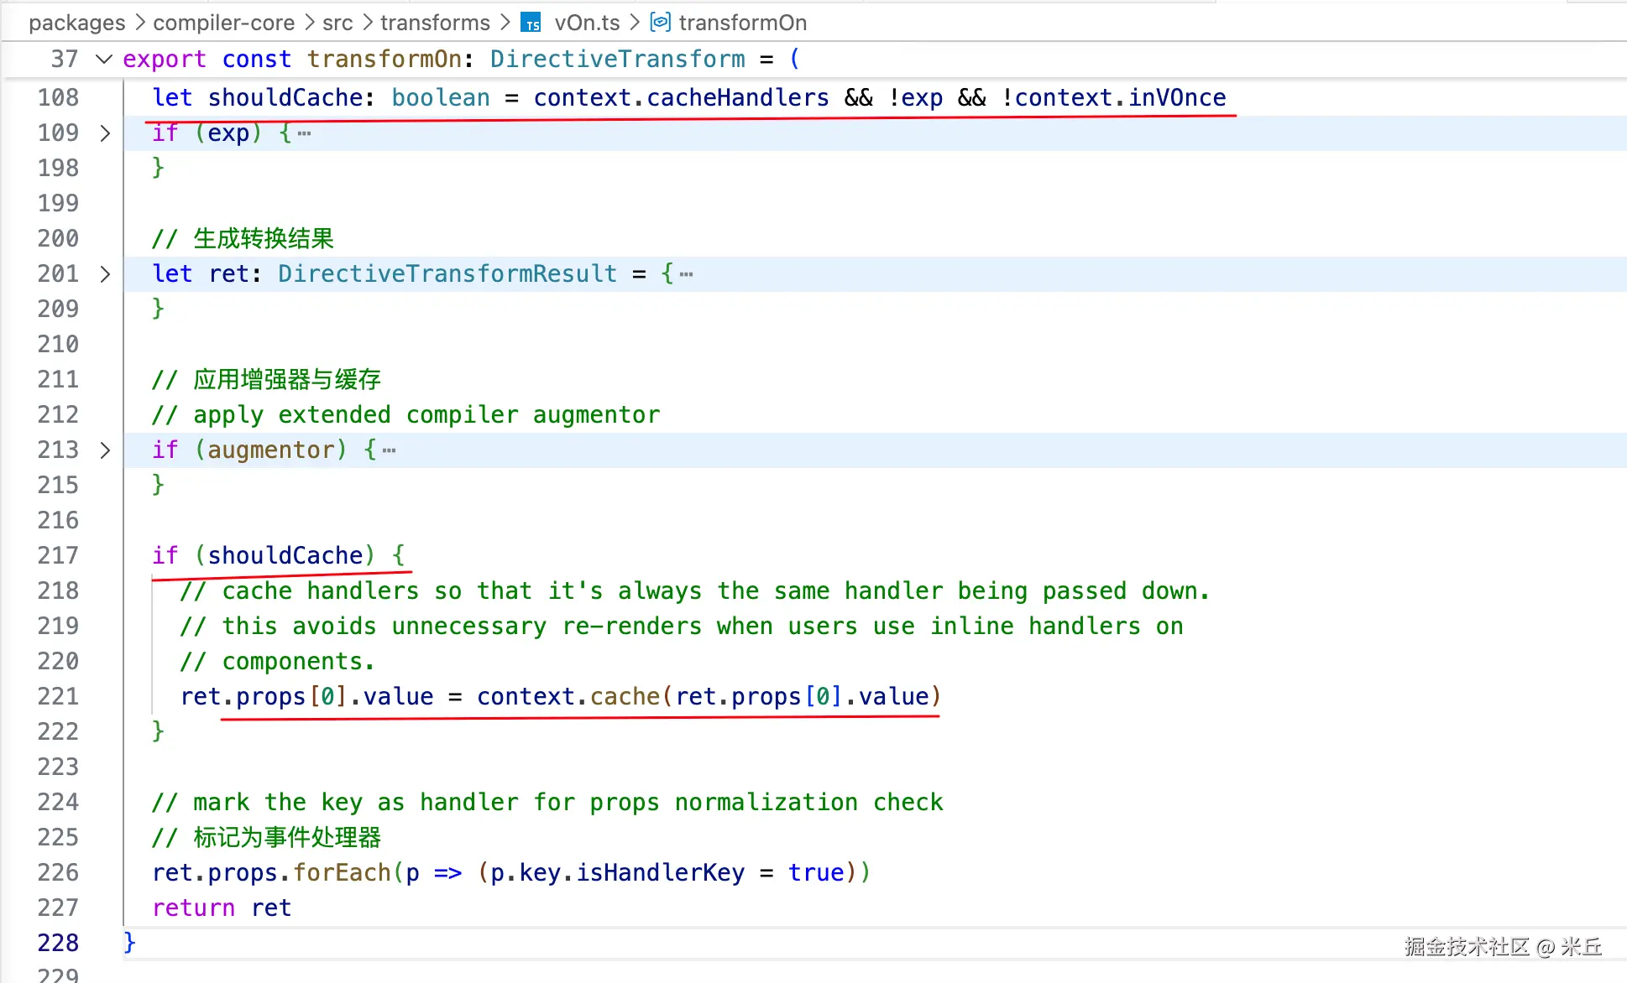Collapse the transformOn sticky scroll declaration
The image size is (1627, 983).
pyautogui.click(x=105, y=59)
